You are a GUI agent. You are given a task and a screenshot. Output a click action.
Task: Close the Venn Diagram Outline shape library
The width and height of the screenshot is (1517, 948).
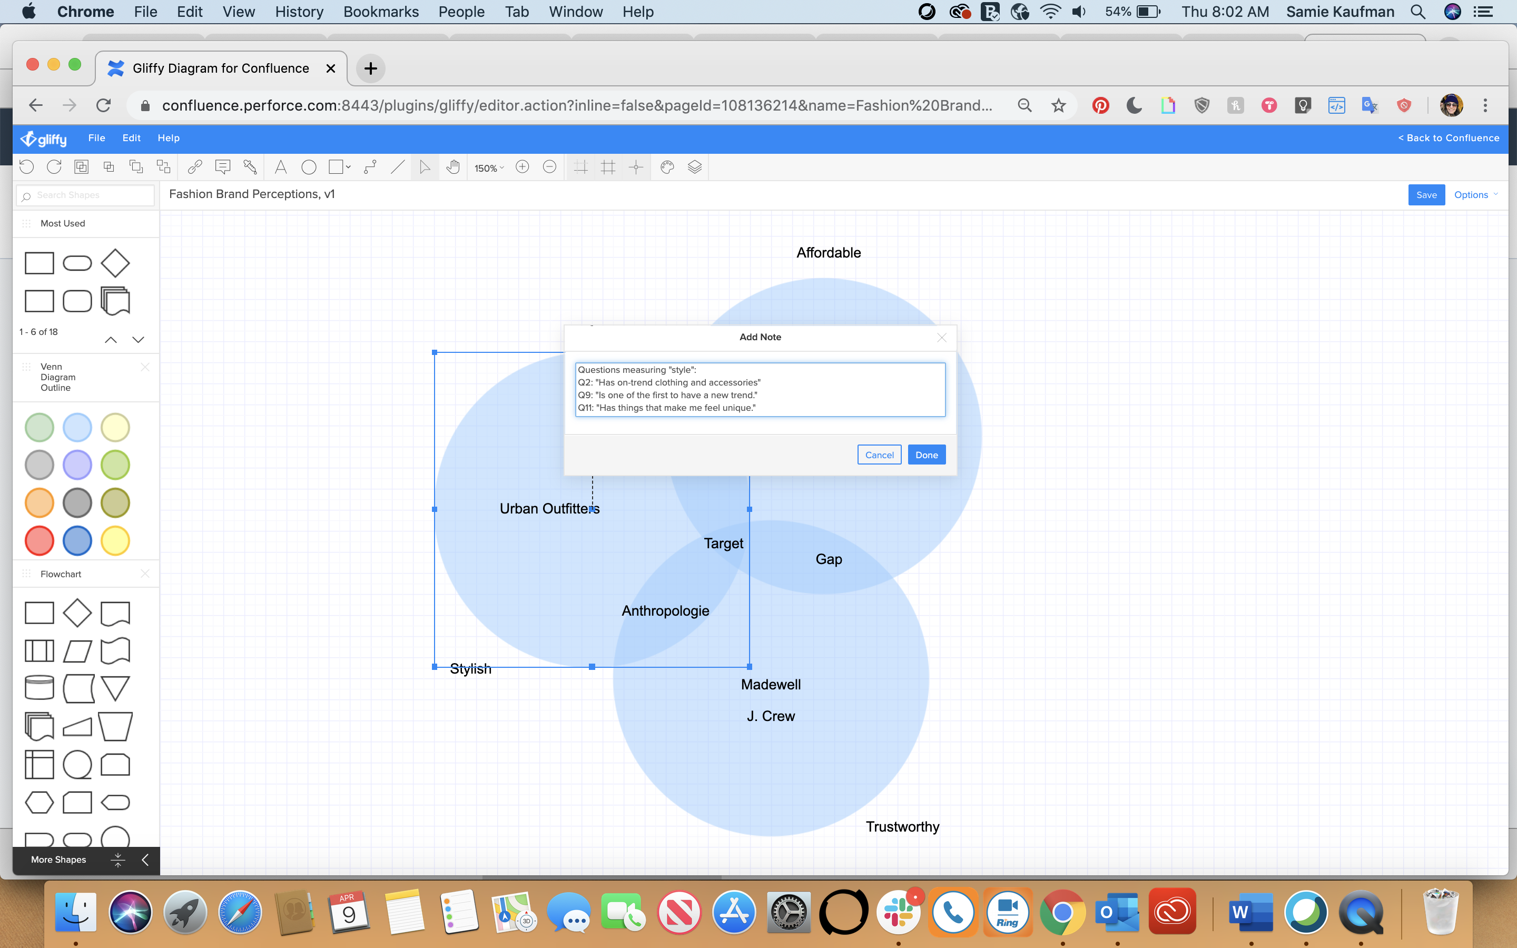click(145, 367)
